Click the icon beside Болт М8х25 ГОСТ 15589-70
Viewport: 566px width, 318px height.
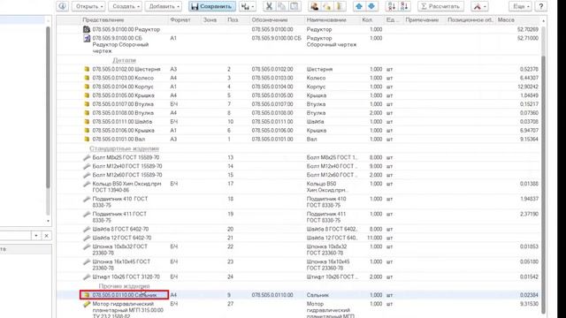click(x=87, y=157)
